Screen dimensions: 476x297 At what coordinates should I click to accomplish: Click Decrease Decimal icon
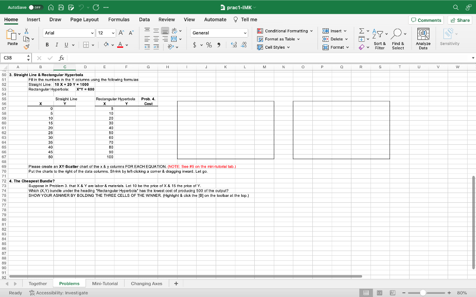(x=244, y=45)
